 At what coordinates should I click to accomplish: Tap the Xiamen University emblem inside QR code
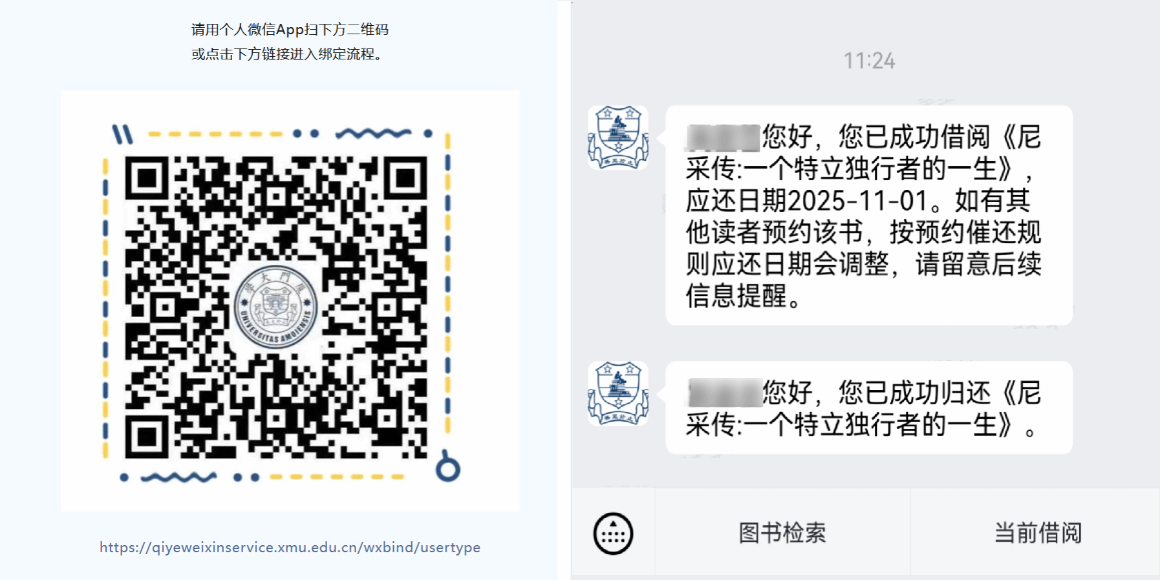[x=276, y=306]
